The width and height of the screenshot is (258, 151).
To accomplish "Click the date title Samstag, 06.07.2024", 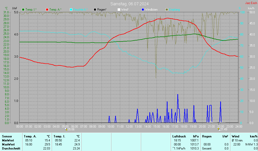I will click(129, 4).
